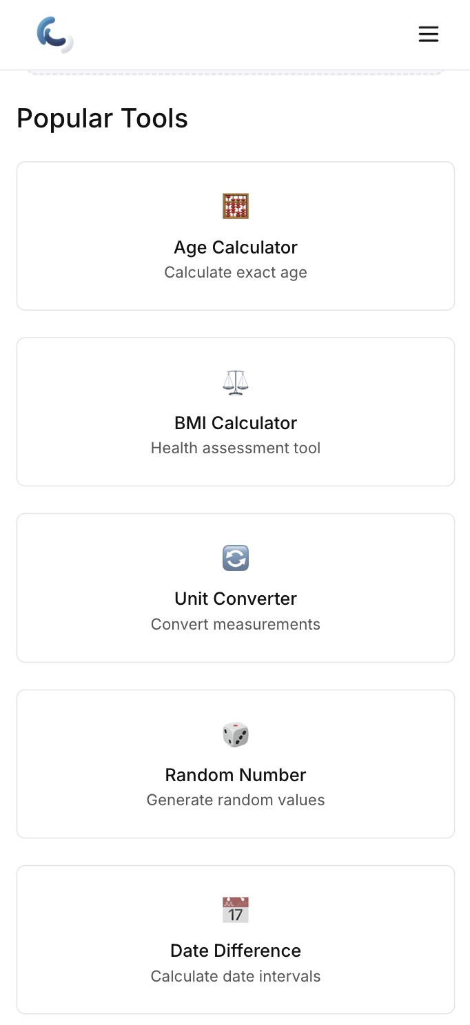Select the balance scale BMI Calculator icon
The height and width of the screenshot is (1025, 470).
[236, 382]
